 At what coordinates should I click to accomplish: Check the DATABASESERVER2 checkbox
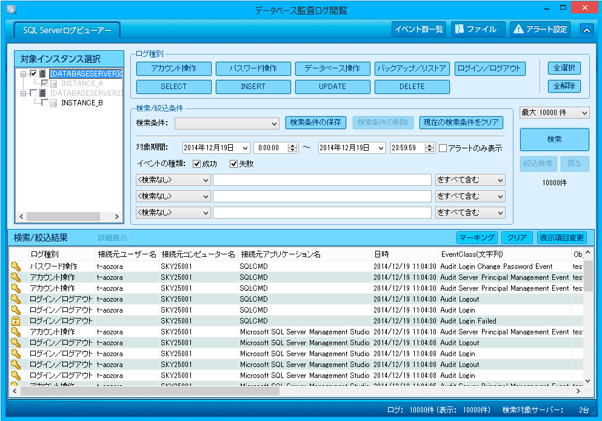coord(34,93)
